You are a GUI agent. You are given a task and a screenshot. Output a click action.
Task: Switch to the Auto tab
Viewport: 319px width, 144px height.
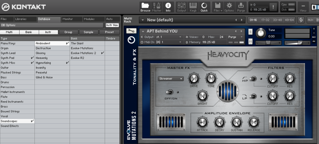click(112, 19)
